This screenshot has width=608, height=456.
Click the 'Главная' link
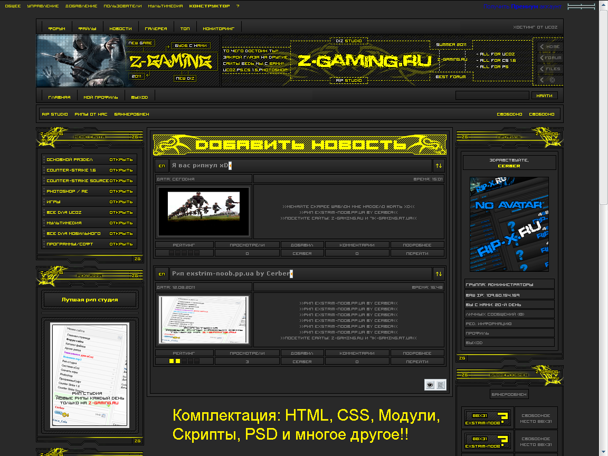(x=59, y=97)
